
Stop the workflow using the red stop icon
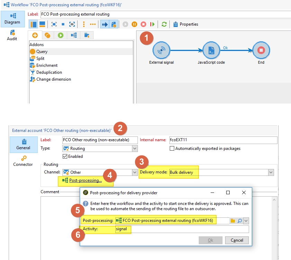(x=143, y=24)
